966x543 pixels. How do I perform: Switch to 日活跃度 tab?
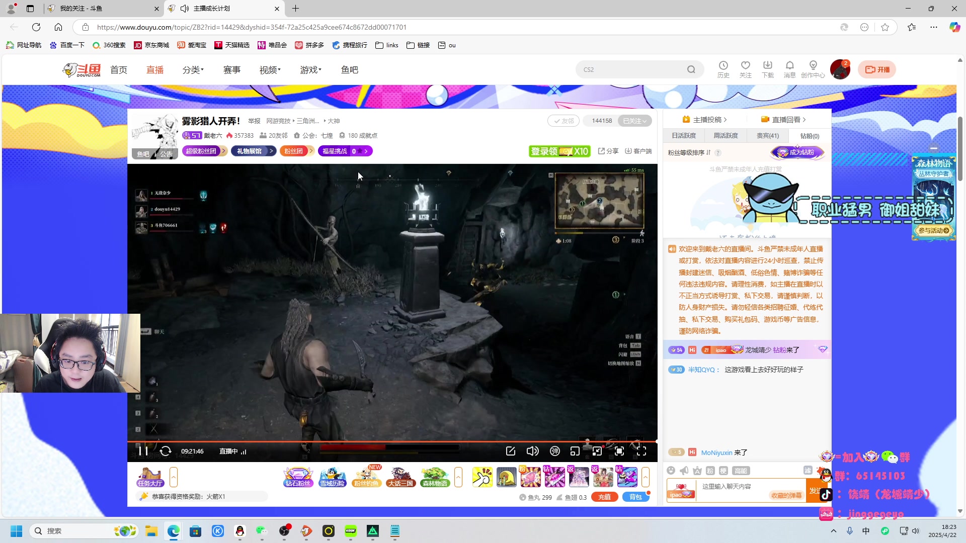pos(684,136)
